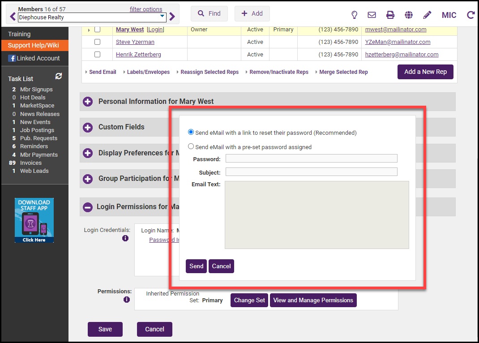
Task: Click the lightbulb icon in top toolbar
Action: click(354, 15)
